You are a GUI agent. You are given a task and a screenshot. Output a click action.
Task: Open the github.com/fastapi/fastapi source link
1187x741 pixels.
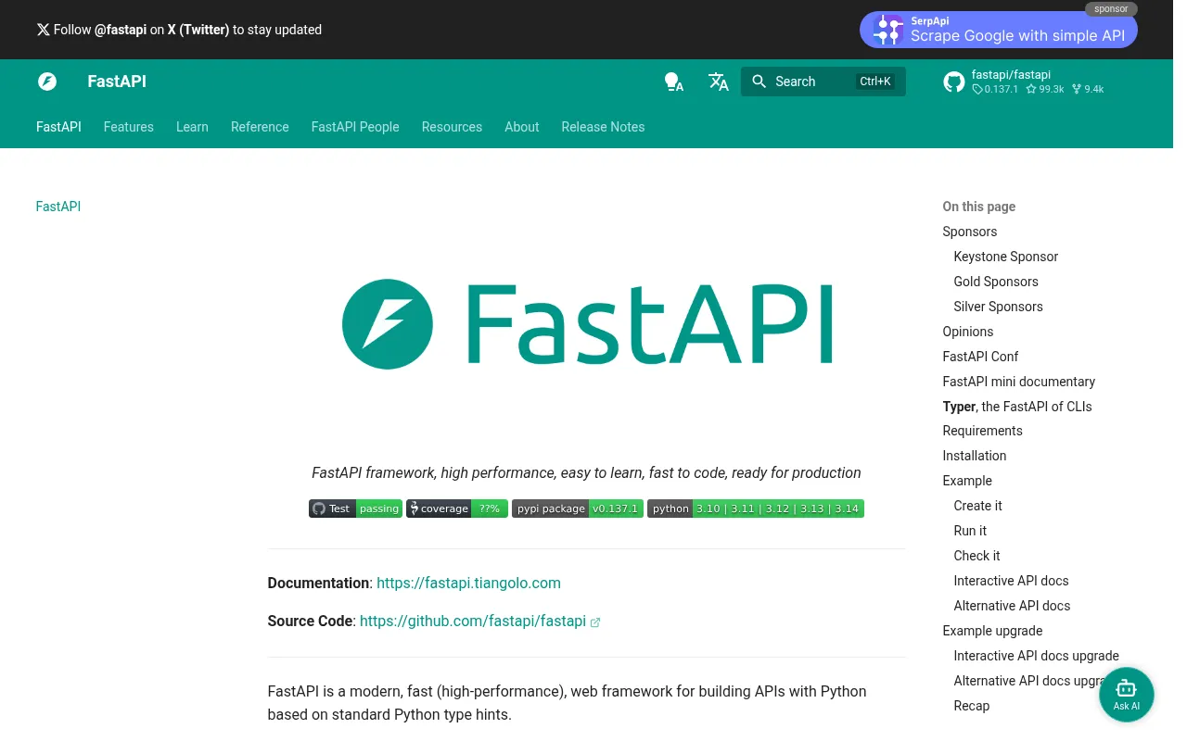point(473,621)
